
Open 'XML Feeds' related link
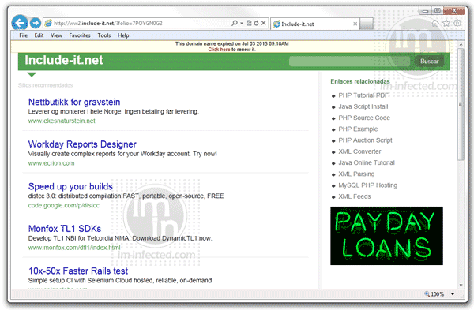coord(355,196)
